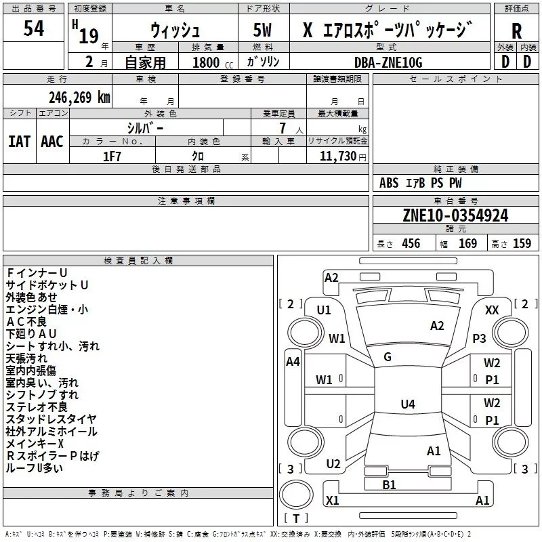Select the height value 159

(x=522, y=243)
